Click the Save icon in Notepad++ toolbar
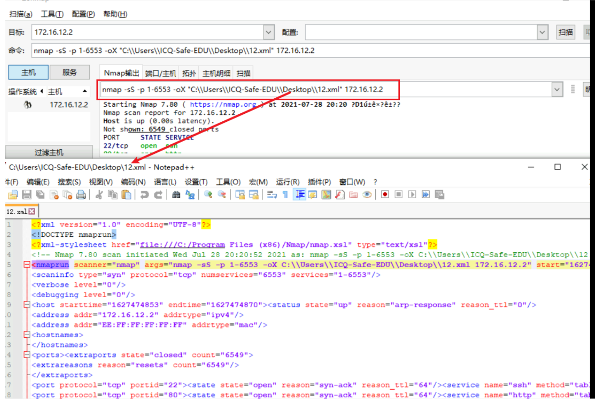 (x=27, y=195)
